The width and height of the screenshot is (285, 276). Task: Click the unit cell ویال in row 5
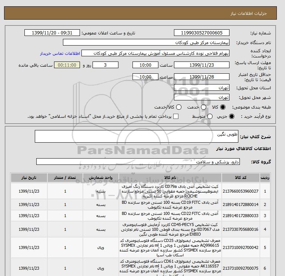pyautogui.click(x=101, y=247)
